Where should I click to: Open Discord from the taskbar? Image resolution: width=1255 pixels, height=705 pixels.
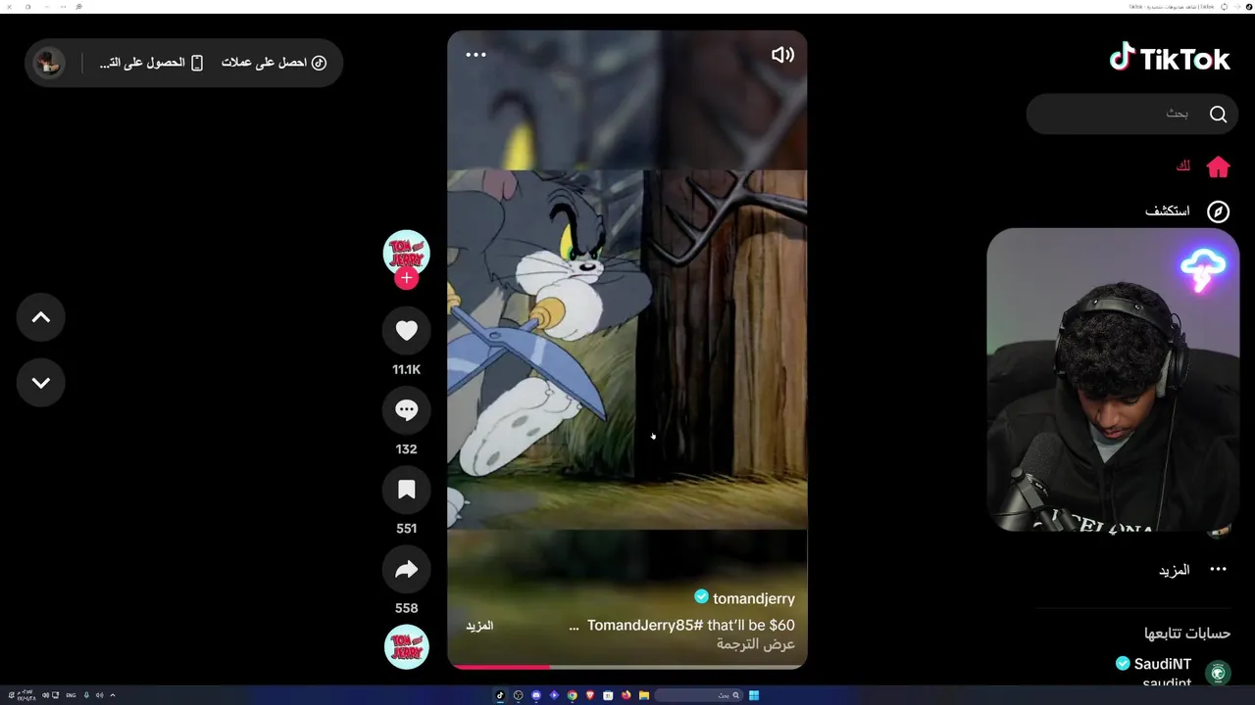click(x=536, y=695)
